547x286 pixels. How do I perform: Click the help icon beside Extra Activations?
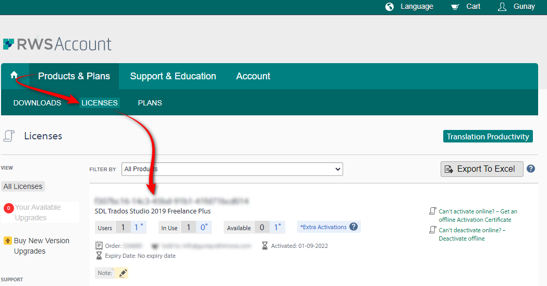(x=354, y=227)
